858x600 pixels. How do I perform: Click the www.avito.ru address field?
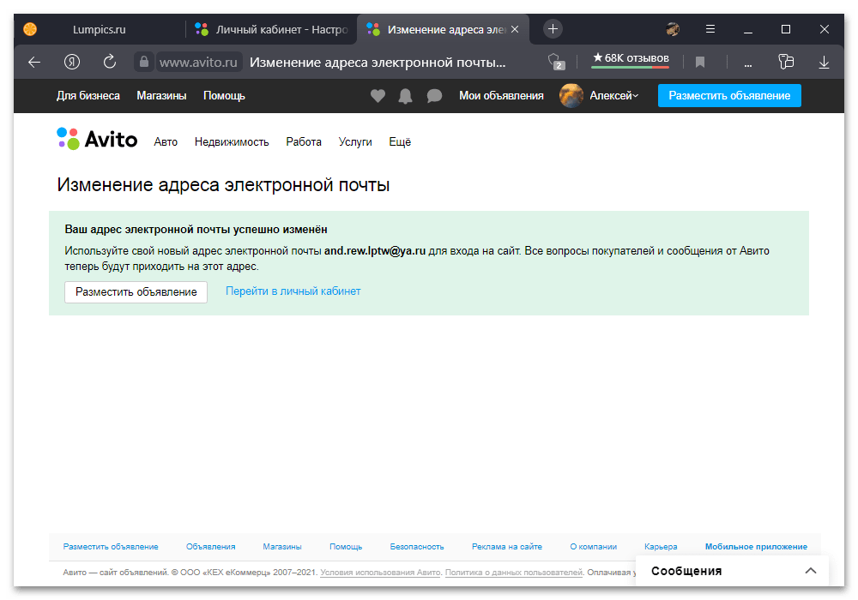pos(198,63)
